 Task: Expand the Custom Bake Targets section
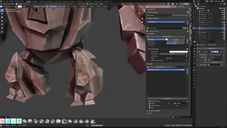tap(148, 111)
